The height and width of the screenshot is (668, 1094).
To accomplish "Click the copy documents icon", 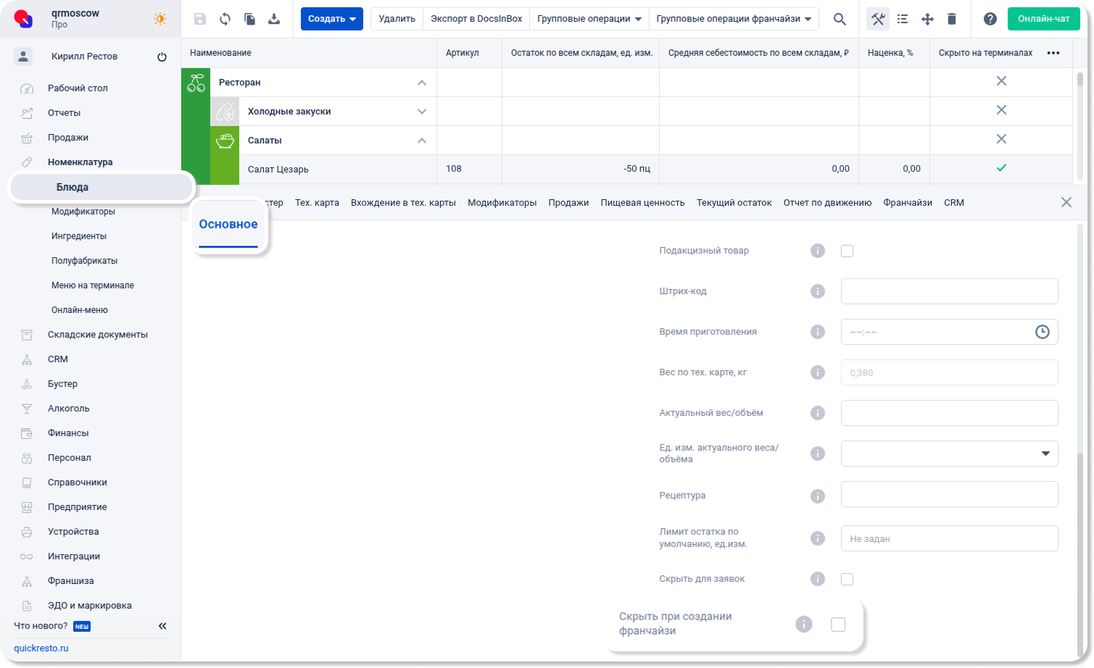I will click(249, 19).
